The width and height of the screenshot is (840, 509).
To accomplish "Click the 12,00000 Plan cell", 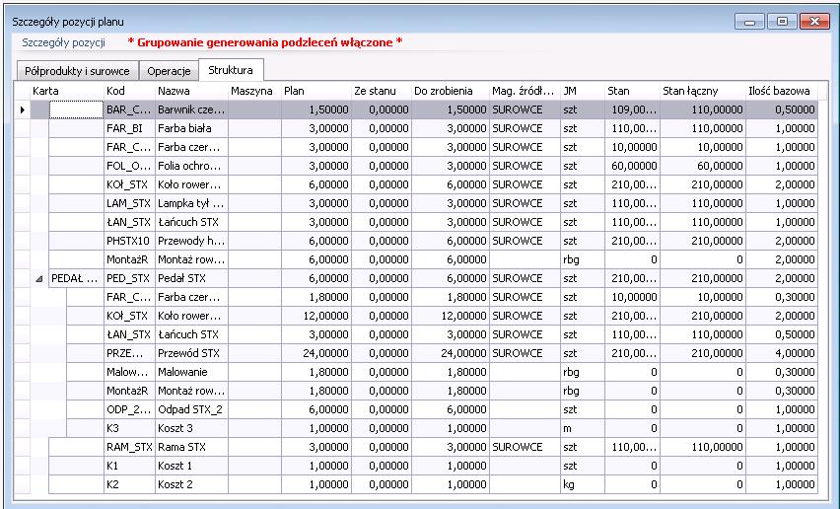I will point(316,316).
